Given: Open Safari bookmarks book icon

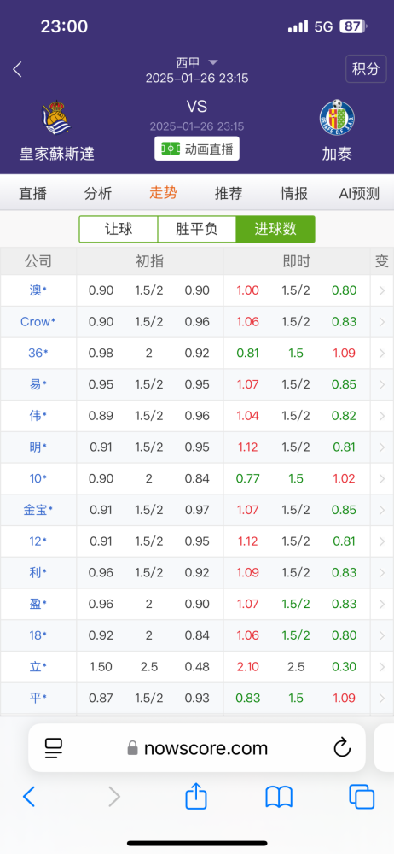Looking at the screenshot, I should click(279, 798).
